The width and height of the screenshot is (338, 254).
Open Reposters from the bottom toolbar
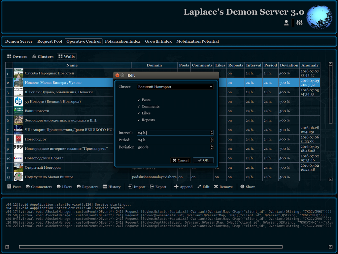pos(87,187)
